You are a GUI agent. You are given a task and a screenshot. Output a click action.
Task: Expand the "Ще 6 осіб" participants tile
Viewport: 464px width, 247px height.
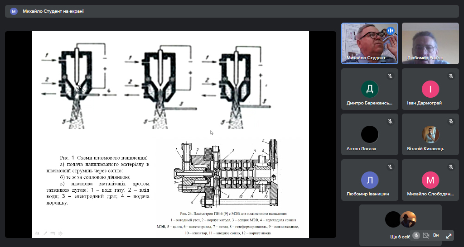400,225
